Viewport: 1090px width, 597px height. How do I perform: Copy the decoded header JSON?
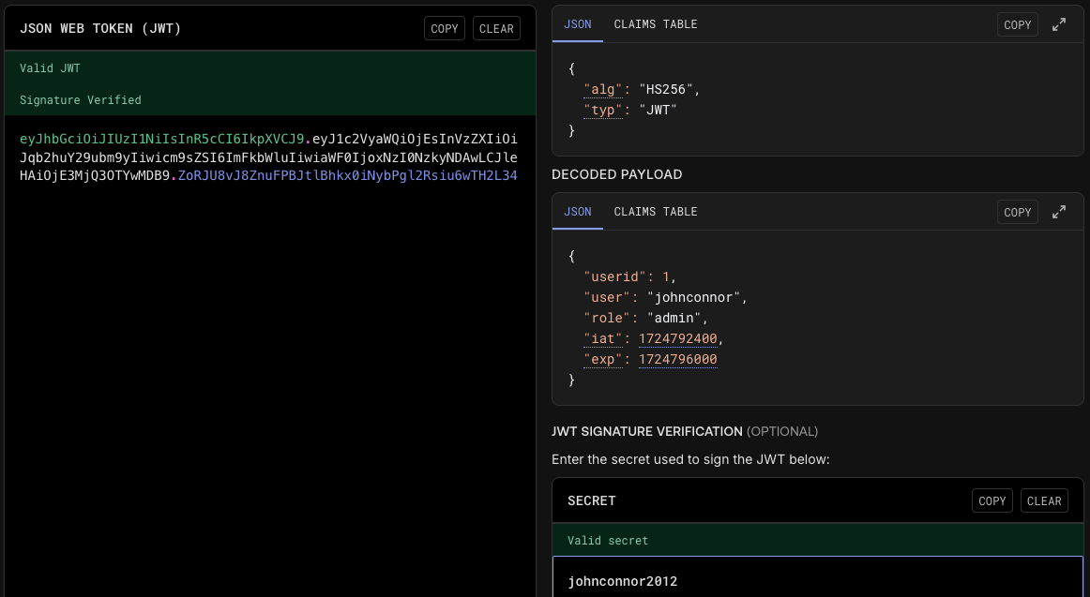[1017, 25]
